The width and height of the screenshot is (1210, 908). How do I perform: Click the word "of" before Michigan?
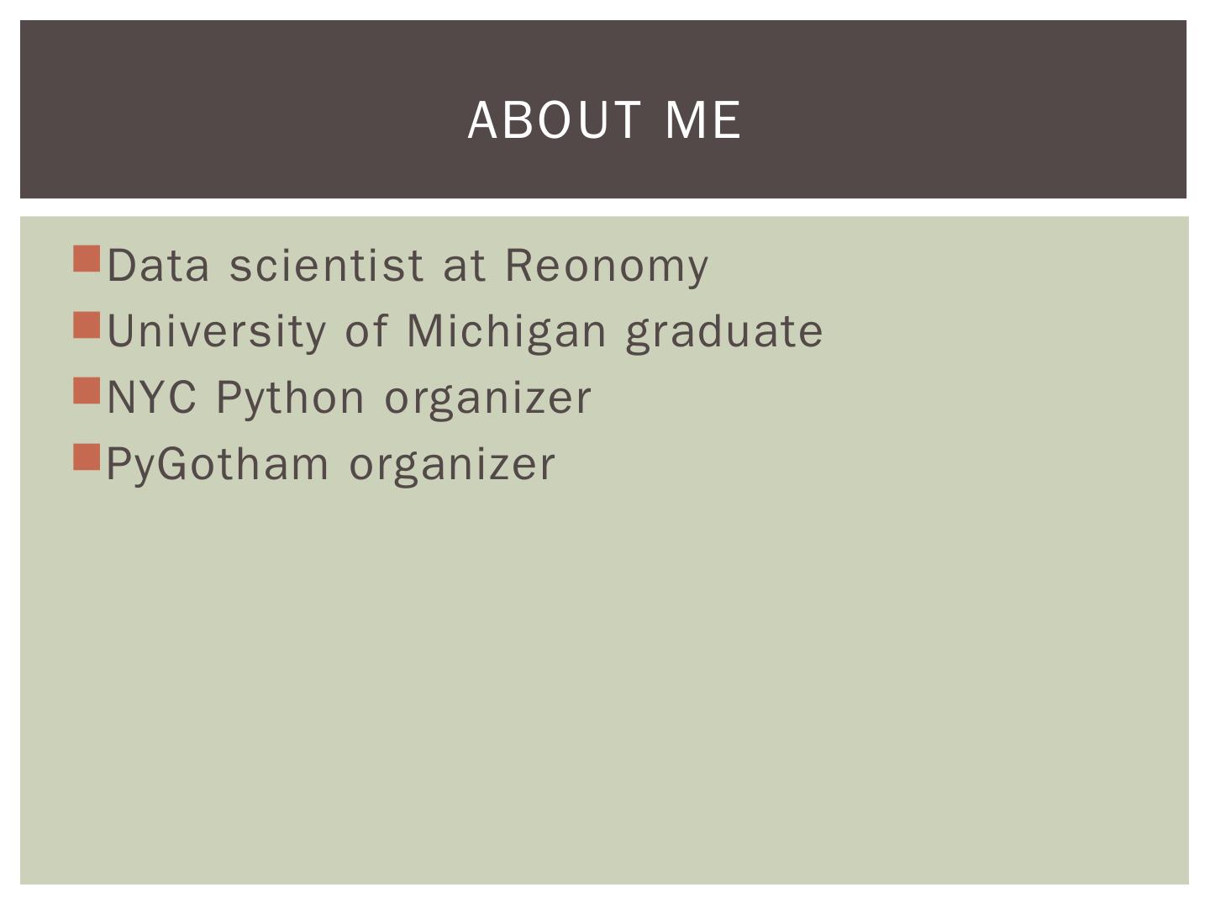pos(366,332)
